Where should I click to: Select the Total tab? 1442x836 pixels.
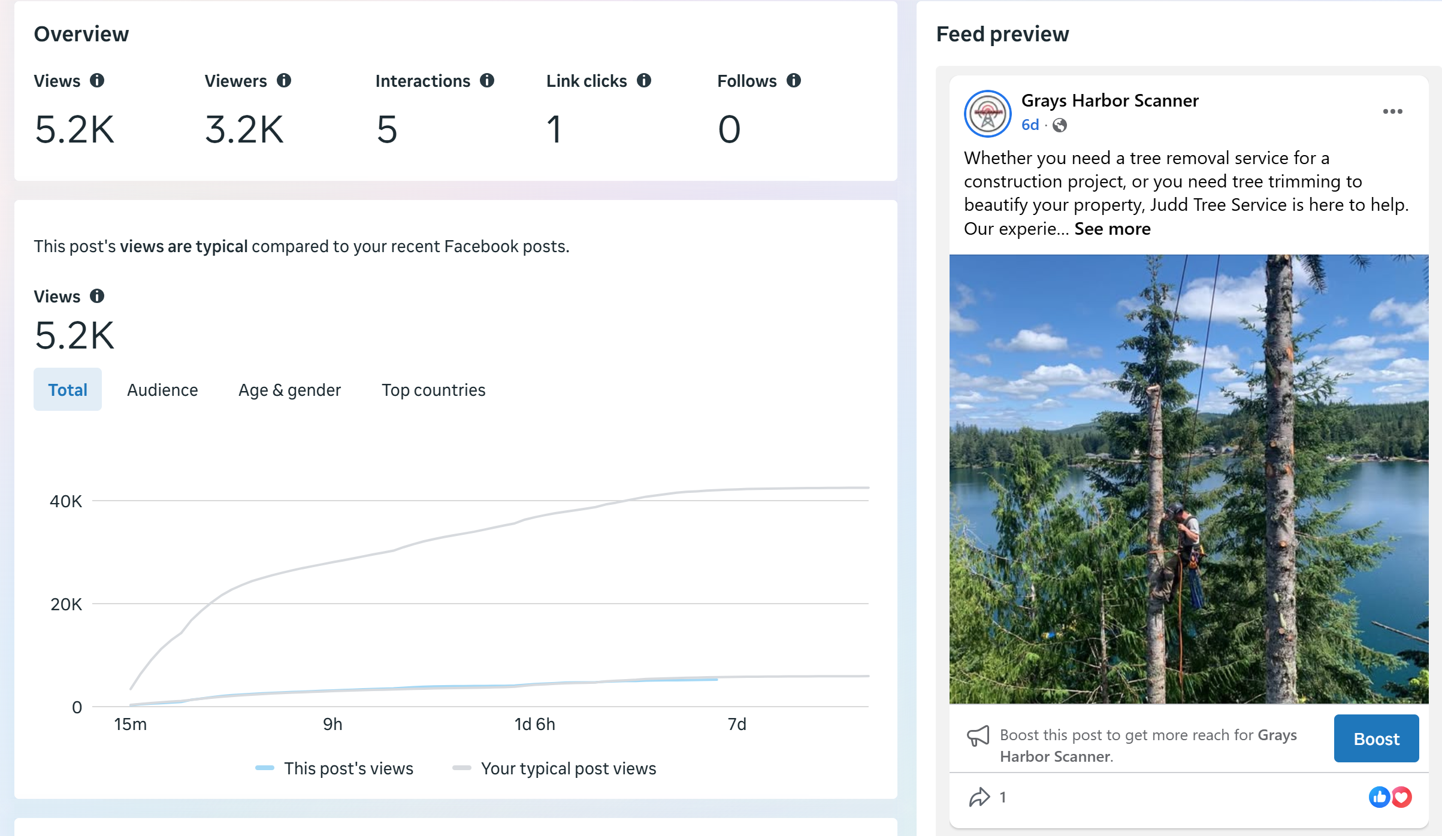pyautogui.click(x=68, y=390)
